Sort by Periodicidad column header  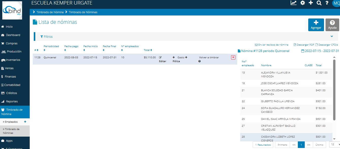[51, 46]
